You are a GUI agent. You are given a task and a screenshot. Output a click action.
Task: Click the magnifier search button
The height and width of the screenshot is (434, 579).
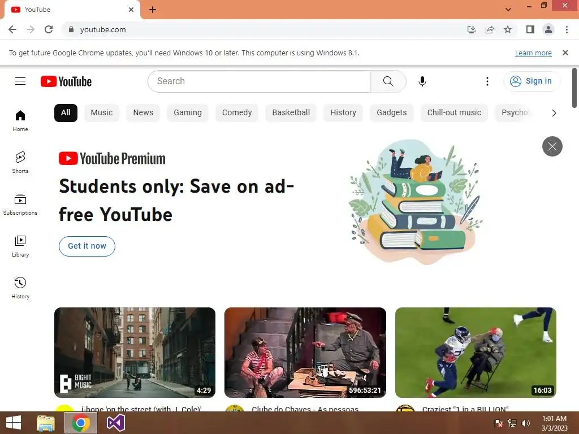click(x=388, y=81)
